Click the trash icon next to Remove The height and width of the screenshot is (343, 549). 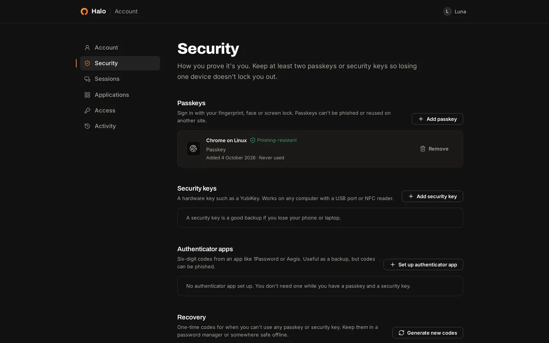423,149
